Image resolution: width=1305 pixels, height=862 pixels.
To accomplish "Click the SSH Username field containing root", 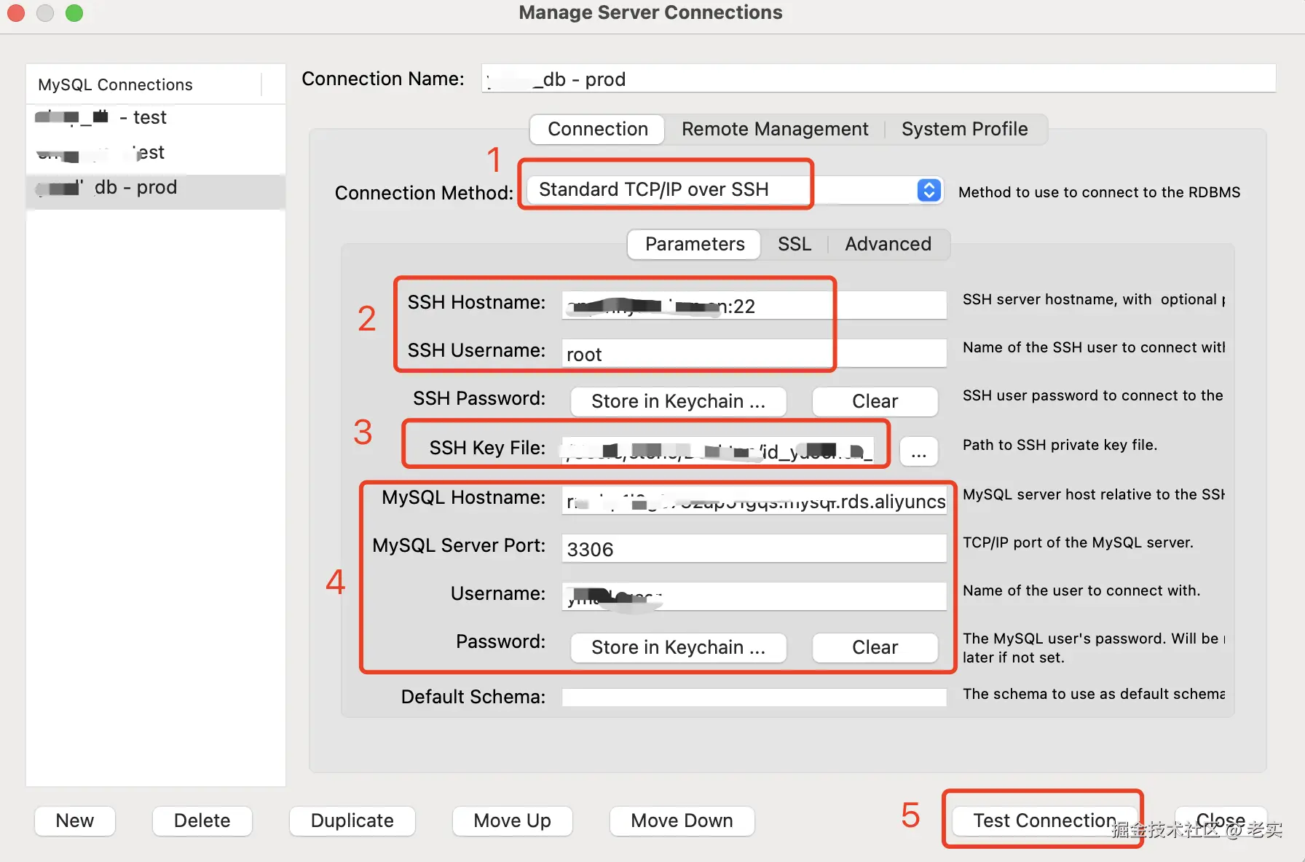I will (754, 354).
